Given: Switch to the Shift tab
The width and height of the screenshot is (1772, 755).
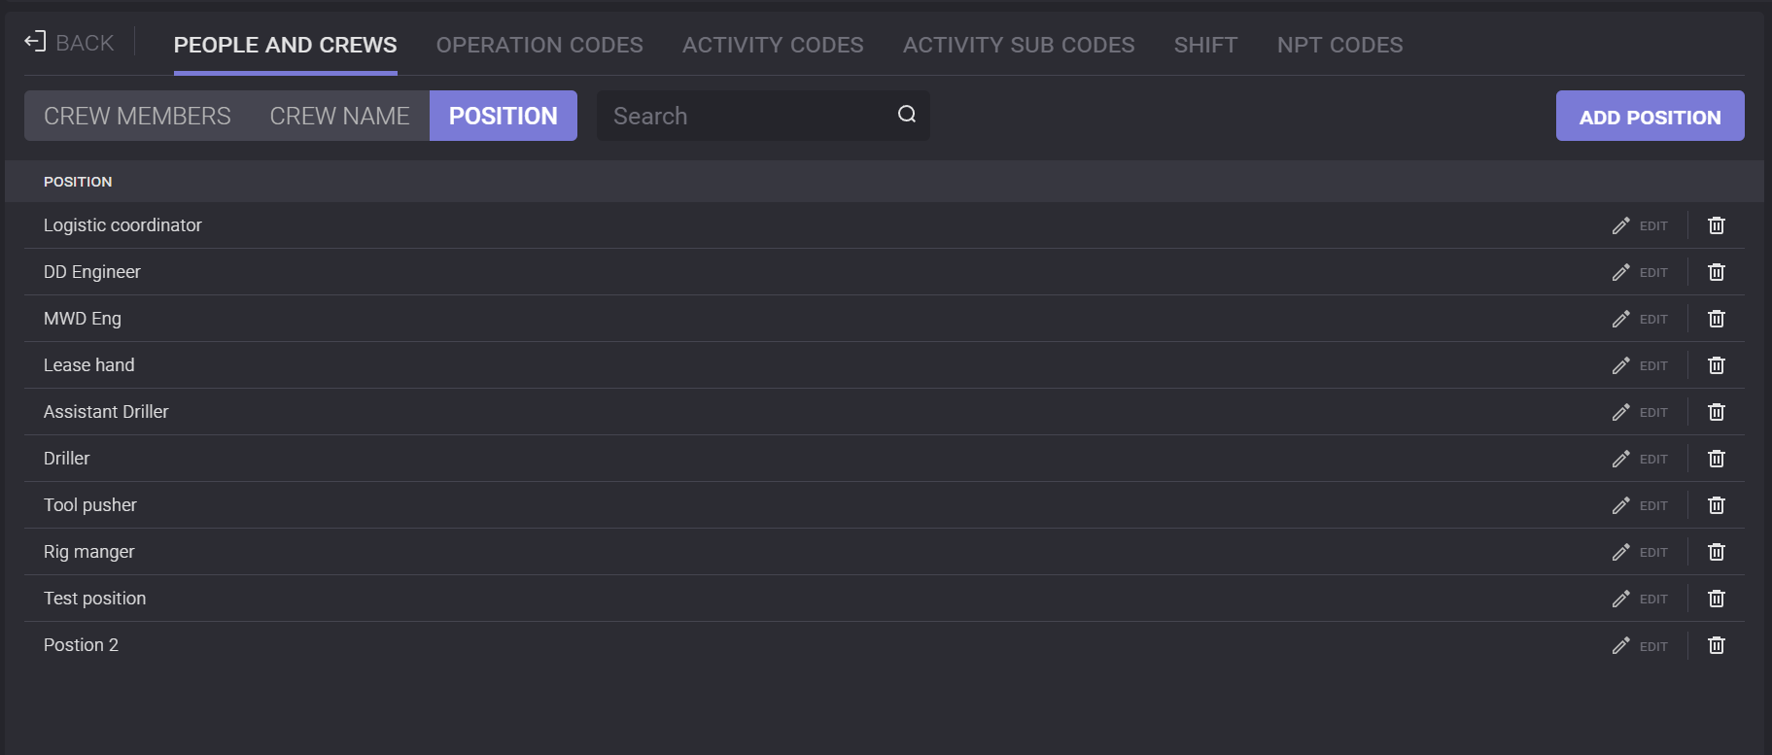Looking at the screenshot, I should click(1205, 45).
